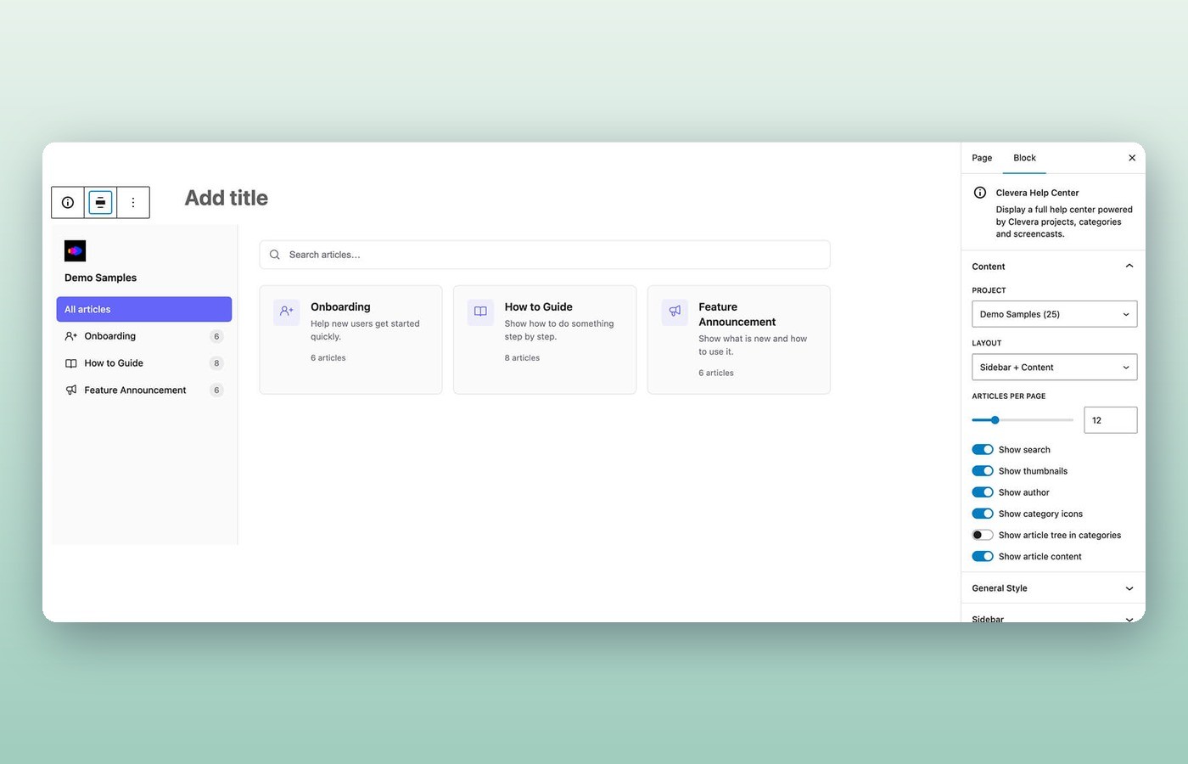Viewport: 1188px width, 764px height.
Task: Click the Search articles input field
Action: coord(545,255)
